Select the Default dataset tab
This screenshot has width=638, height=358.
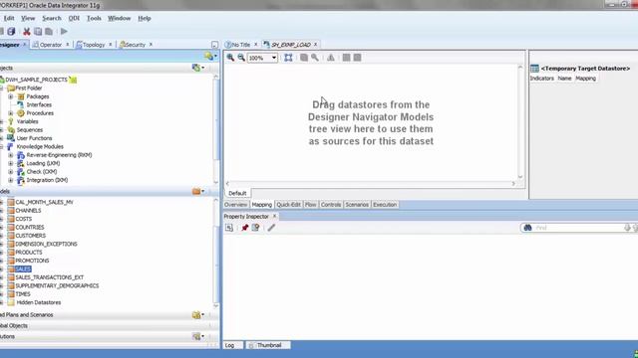[x=237, y=193]
